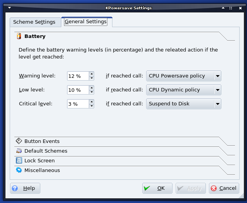Cancel the settings dialog

point(224,188)
